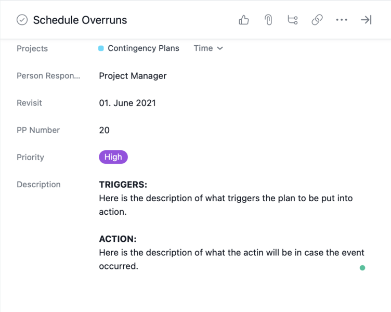Click the green status dot in description
The height and width of the screenshot is (312, 391).
pos(362,268)
